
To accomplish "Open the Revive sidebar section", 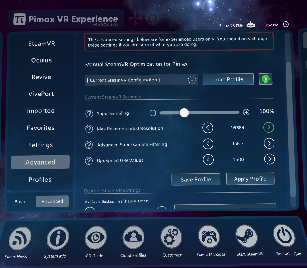I will [x=41, y=77].
